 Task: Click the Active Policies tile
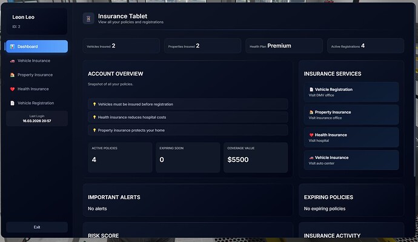point(120,158)
